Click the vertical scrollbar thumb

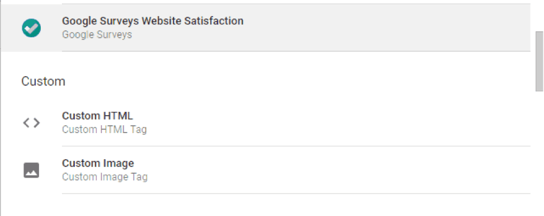click(x=539, y=61)
